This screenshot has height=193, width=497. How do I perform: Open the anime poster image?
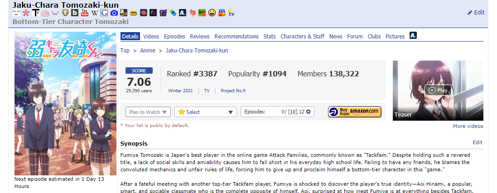pyautogui.click(x=65, y=103)
